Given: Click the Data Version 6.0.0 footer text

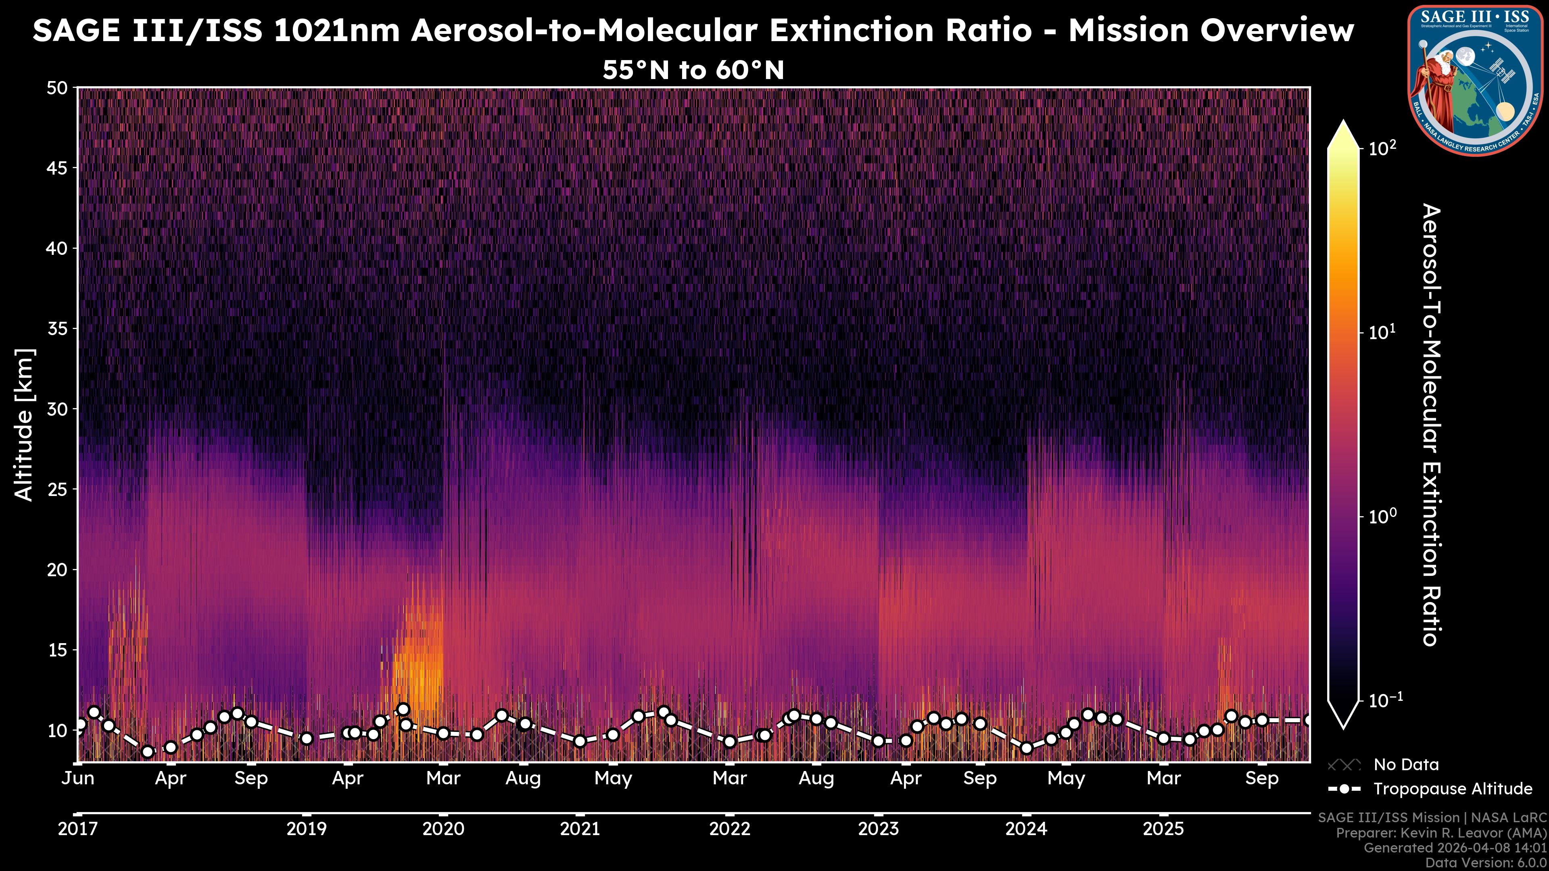Looking at the screenshot, I should [1486, 863].
